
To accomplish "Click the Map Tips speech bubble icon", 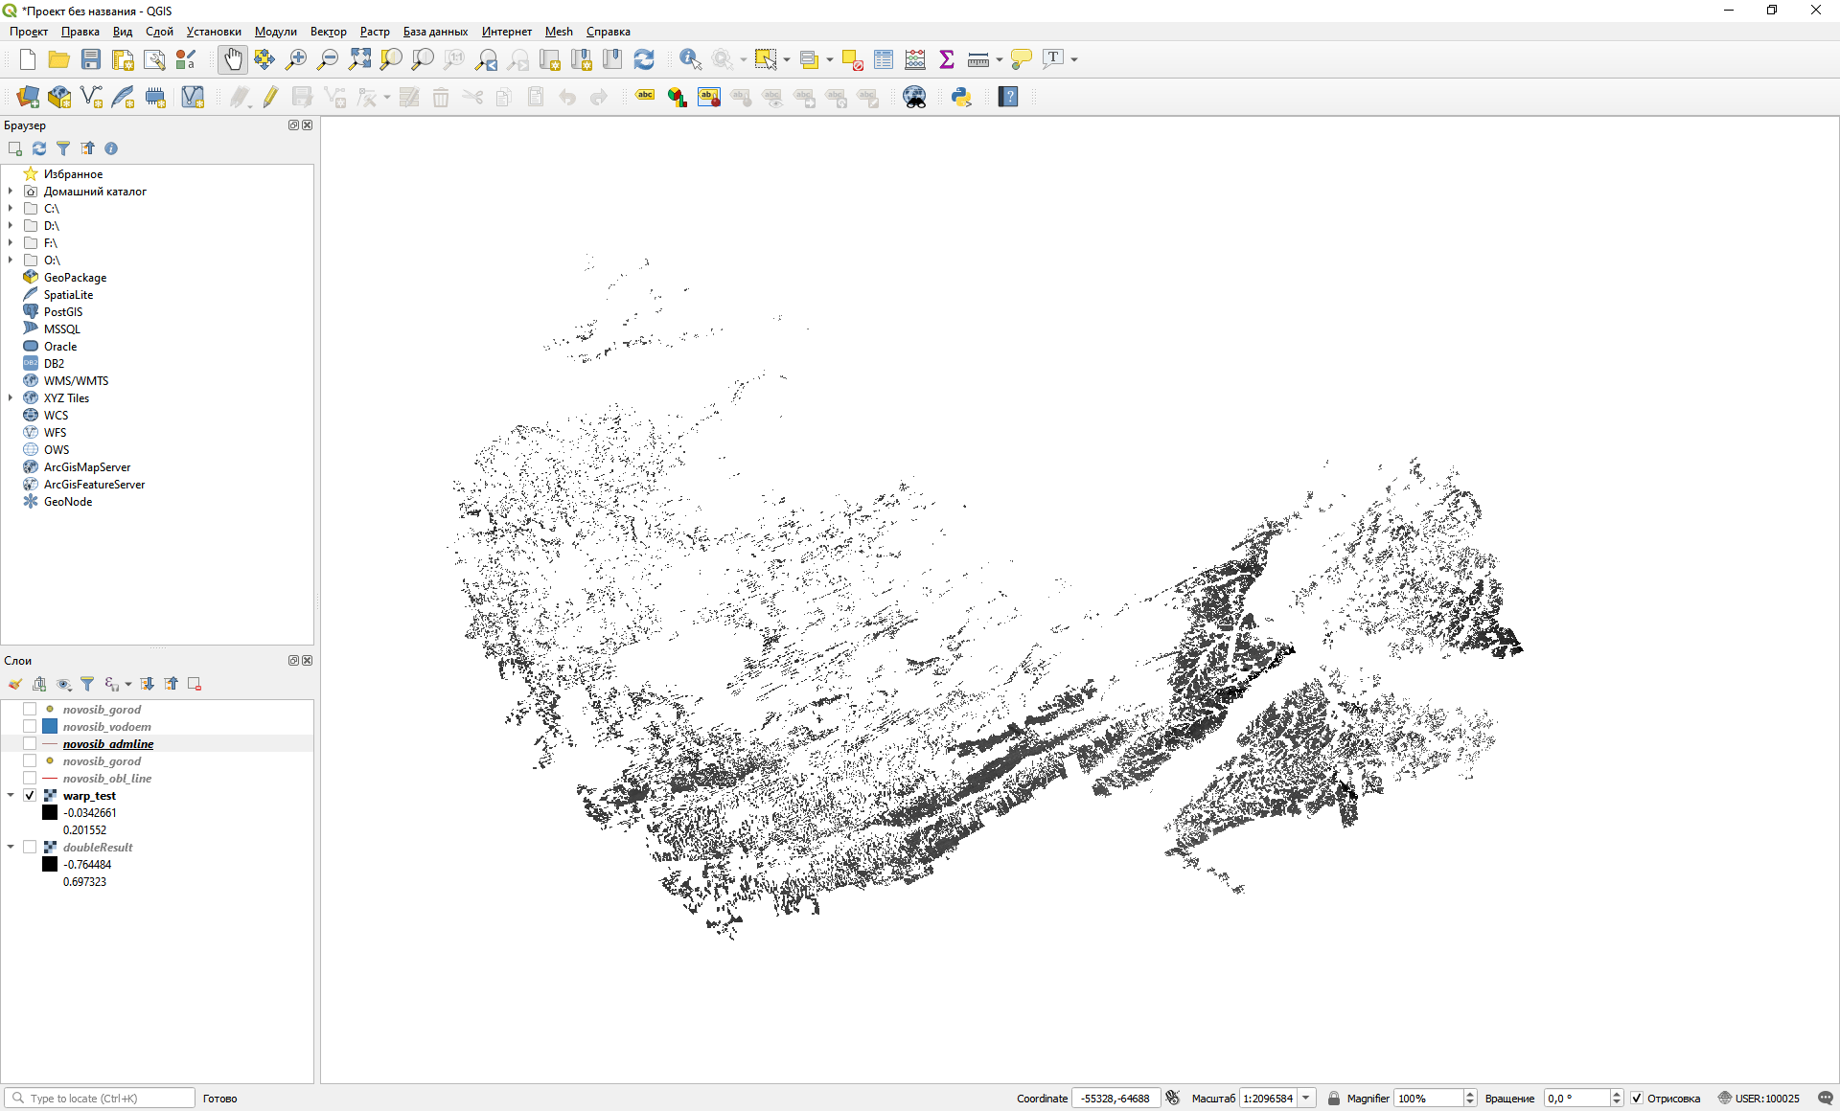I will point(1022,59).
